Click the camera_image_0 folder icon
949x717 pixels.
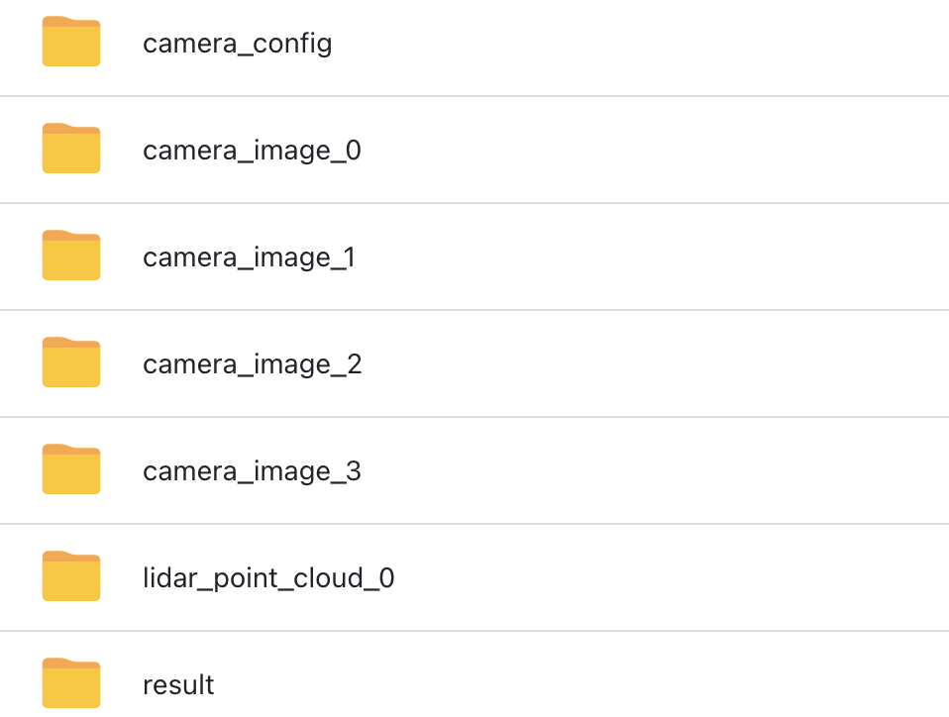pyautogui.click(x=70, y=149)
